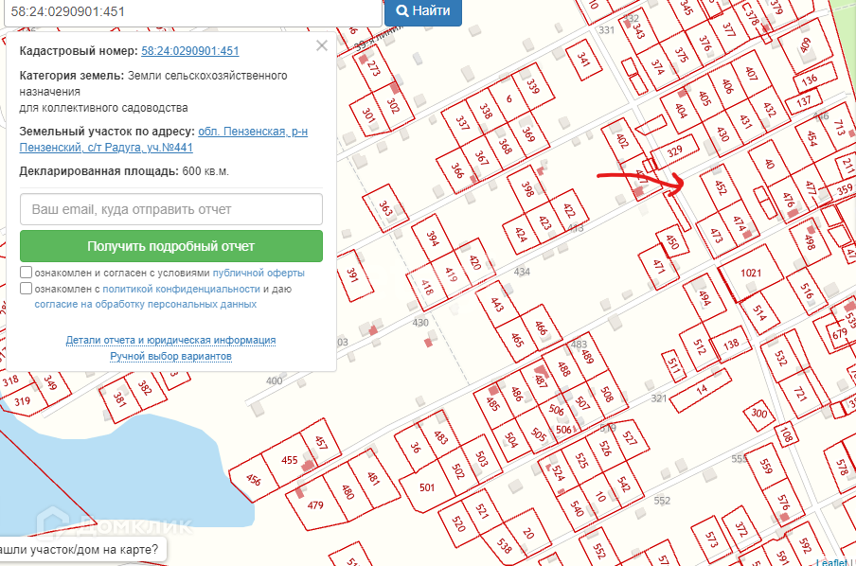The image size is (856, 566).
Task: Select parcel 511 on the map
Action: tap(673, 366)
